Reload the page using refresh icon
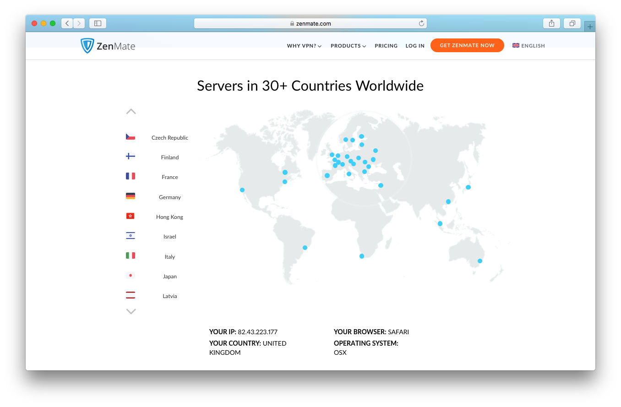The height and width of the screenshot is (407, 621). point(421,23)
